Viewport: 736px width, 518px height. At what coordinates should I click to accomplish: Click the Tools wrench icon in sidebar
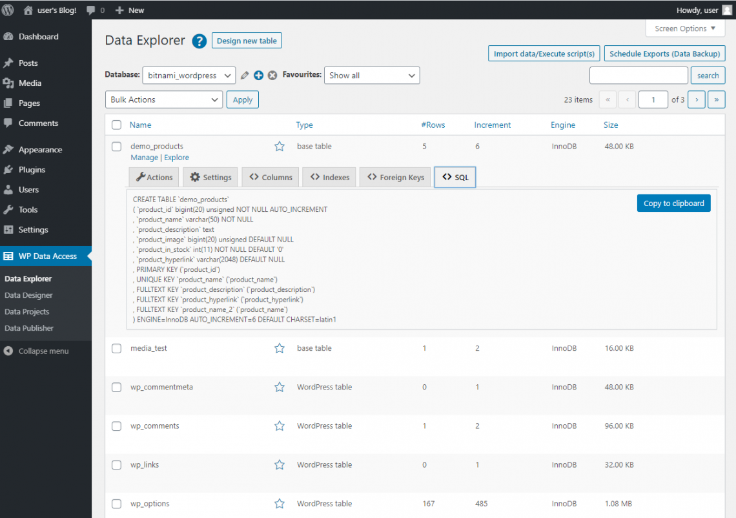pyautogui.click(x=8, y=209)
